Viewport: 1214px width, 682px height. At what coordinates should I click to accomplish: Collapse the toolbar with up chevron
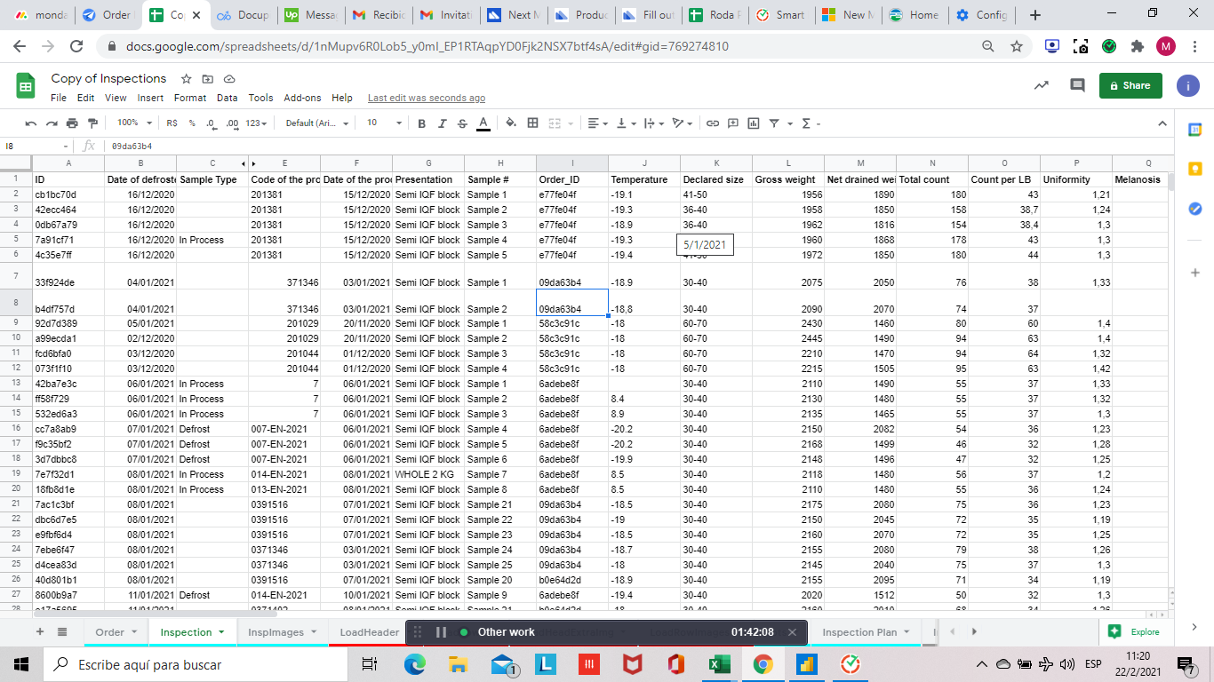point(1162,123)
